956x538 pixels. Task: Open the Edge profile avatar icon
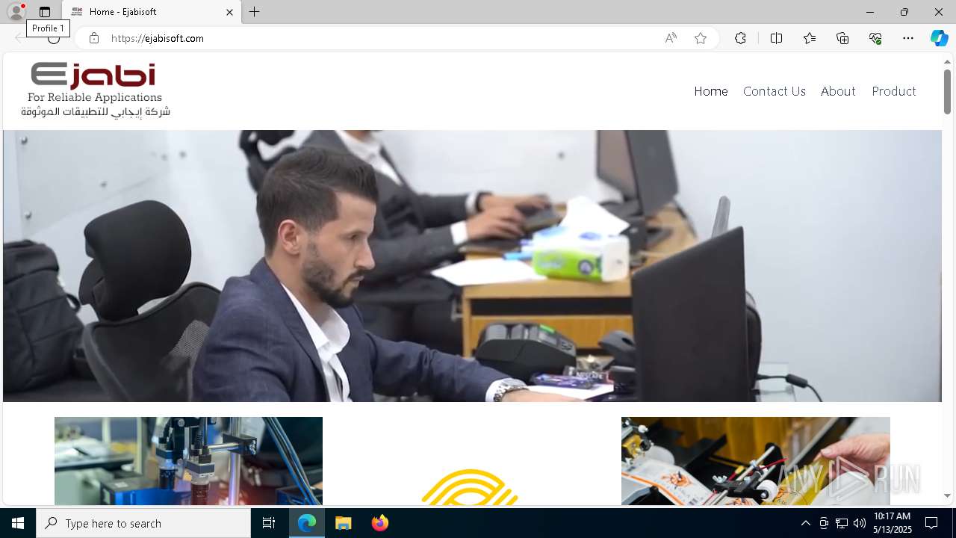(16, 12)
